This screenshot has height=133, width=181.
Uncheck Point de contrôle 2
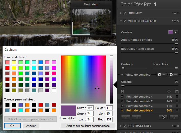[122, 101]
